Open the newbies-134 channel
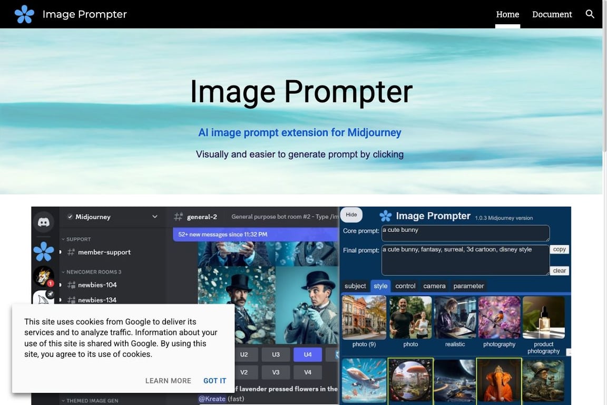Viewport: 607px width, 405px height. pyautogui.click(x=92, y=300)
